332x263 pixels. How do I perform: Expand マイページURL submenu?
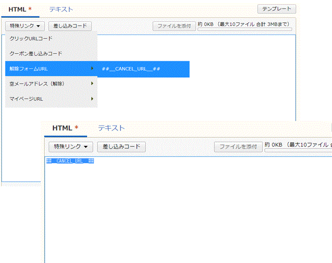(51, 99)
